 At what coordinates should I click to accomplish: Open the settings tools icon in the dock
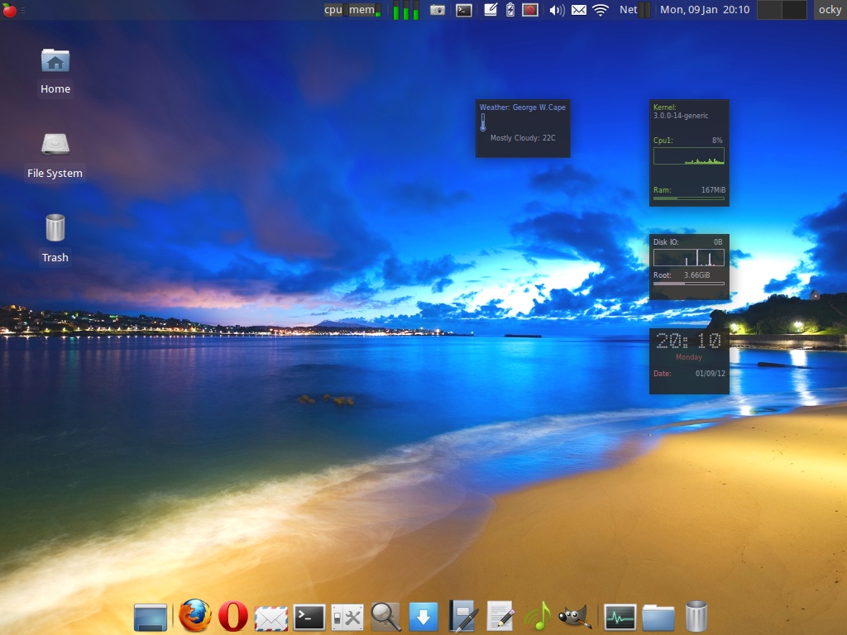pos(347,617)
